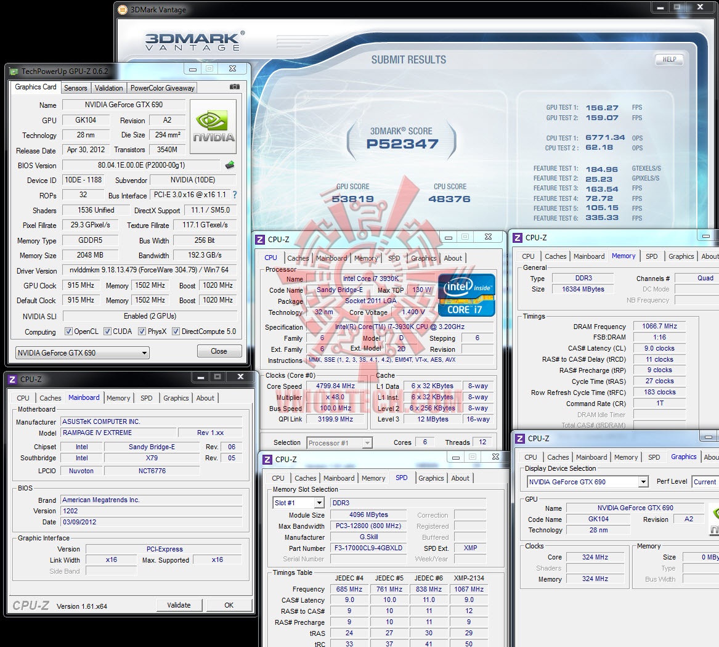Open the Processor #1 selection dropdown

339,442
